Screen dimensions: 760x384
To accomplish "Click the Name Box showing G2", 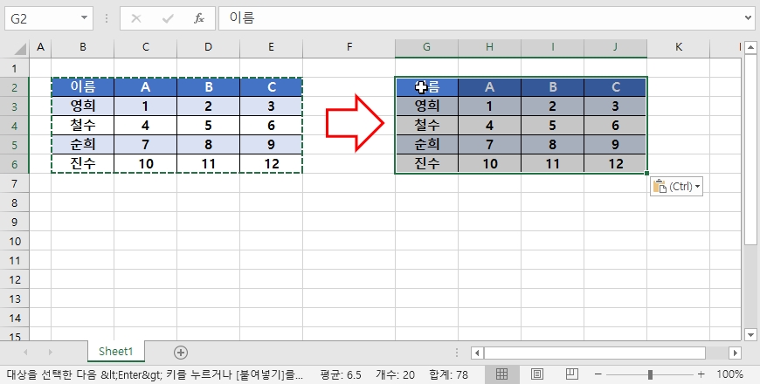I will coord(42,19).
